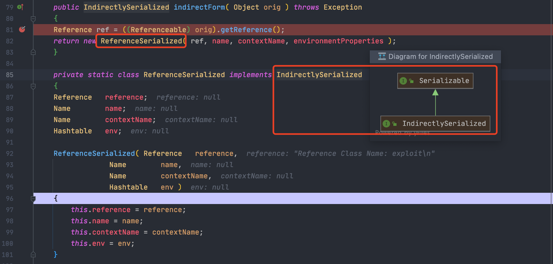Click the 'Diagram for IndirectlySerialized' popup title
Viewport: 553px width, 264px height.
(440, 56)
